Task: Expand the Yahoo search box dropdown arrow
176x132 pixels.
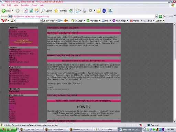Action: tap(41, 21)
